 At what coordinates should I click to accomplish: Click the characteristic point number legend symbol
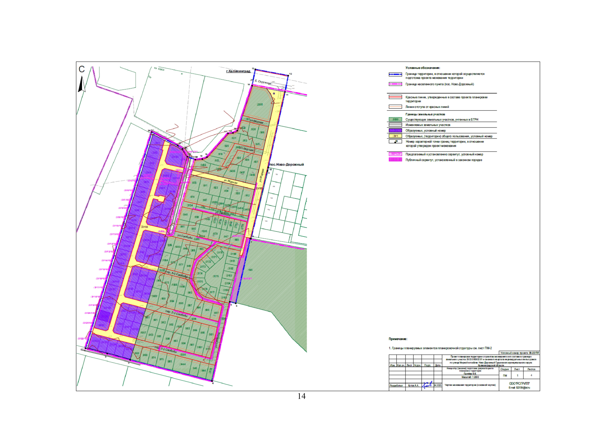395,141
